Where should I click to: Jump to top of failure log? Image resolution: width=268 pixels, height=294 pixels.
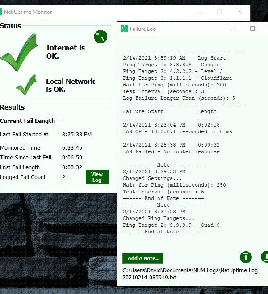tap(246, 257)
